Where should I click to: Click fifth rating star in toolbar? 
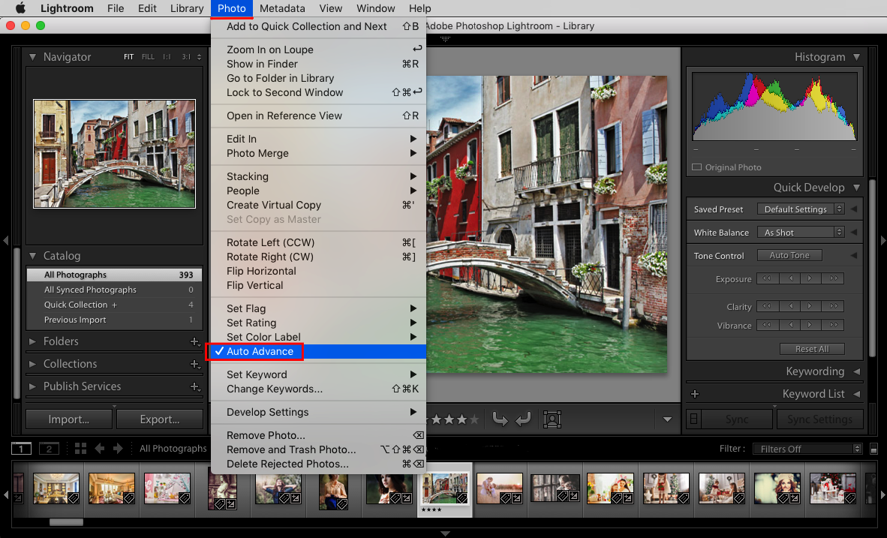point(474,419)
